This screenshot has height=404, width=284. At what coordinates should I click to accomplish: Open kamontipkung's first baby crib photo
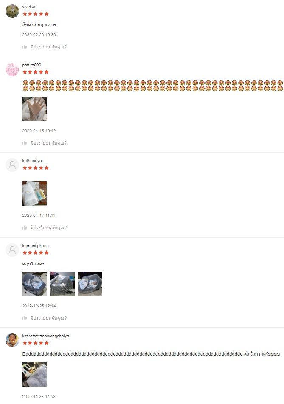[34, 284]
